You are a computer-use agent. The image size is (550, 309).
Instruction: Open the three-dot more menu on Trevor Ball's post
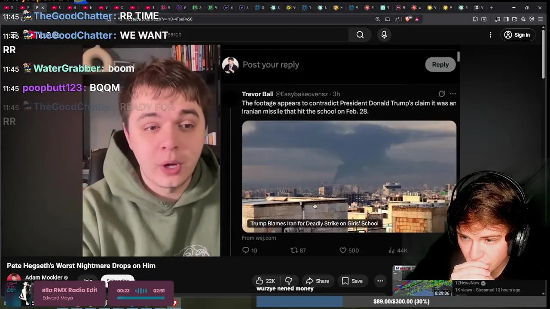click(x=453, y=94)
